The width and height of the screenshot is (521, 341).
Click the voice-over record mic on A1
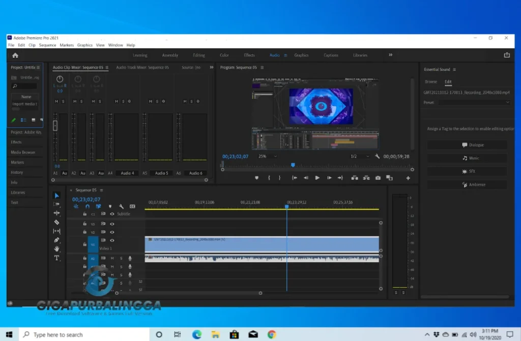coord(130,258)
